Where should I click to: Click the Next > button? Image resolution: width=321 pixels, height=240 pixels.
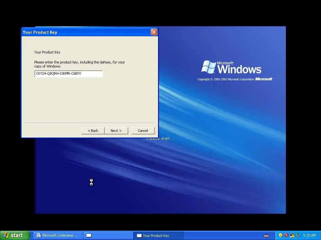(116, 131)
